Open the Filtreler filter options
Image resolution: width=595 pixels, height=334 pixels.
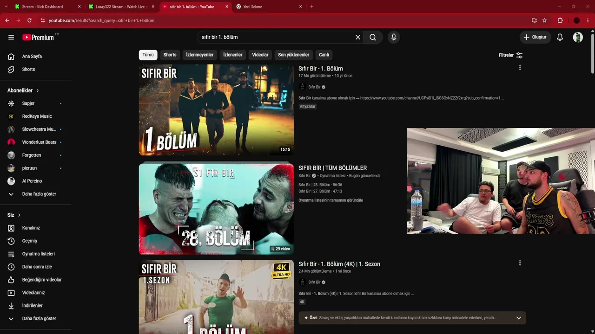coord(510,55)
